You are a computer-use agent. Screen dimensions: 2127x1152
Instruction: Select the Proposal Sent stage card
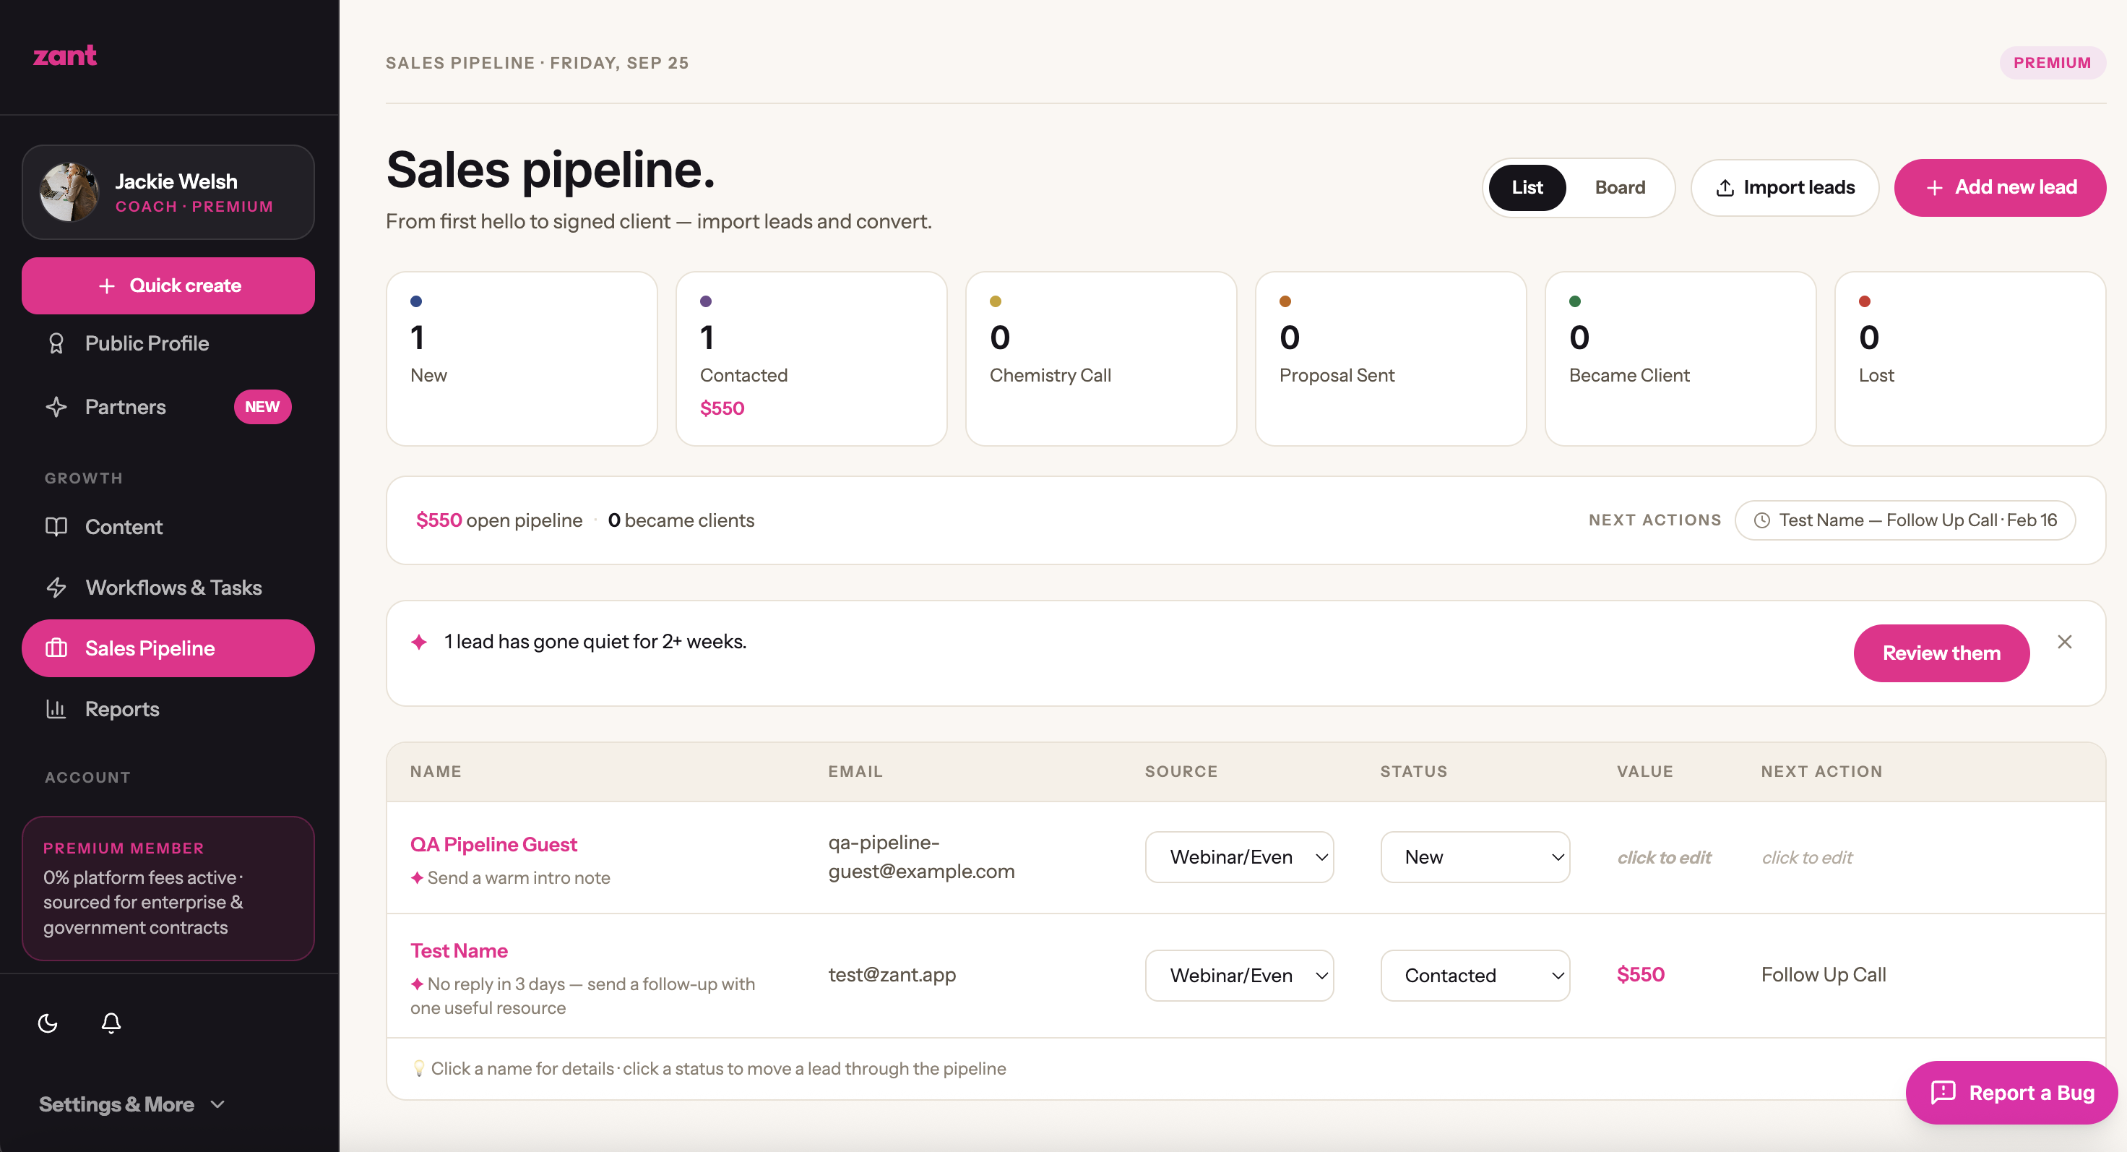[1391, 358]
